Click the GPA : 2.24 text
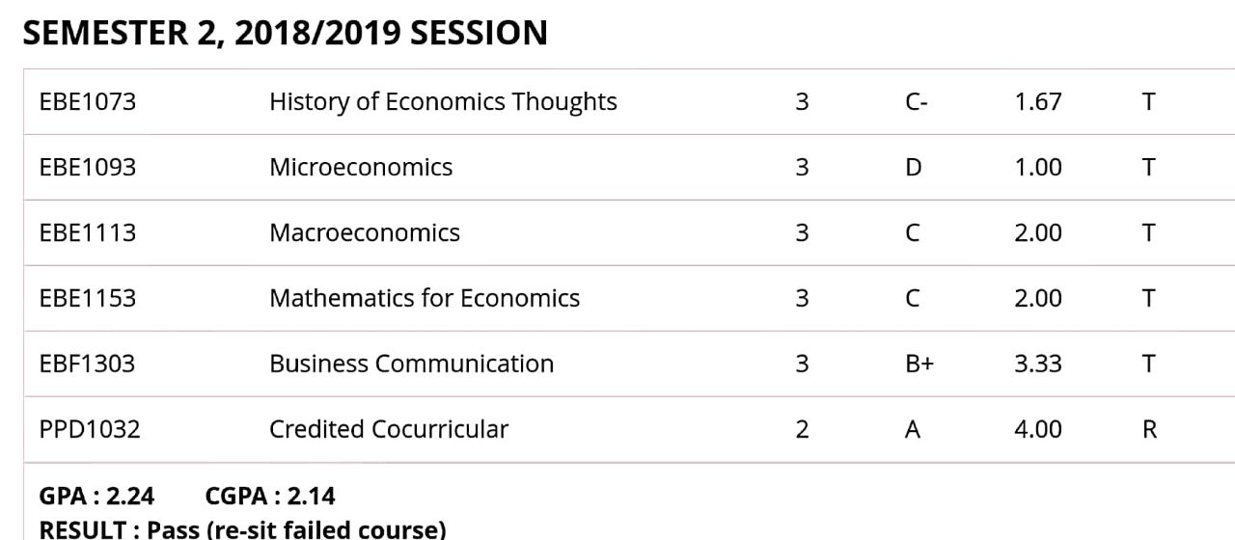The image size is (1235, 540). 96,497
